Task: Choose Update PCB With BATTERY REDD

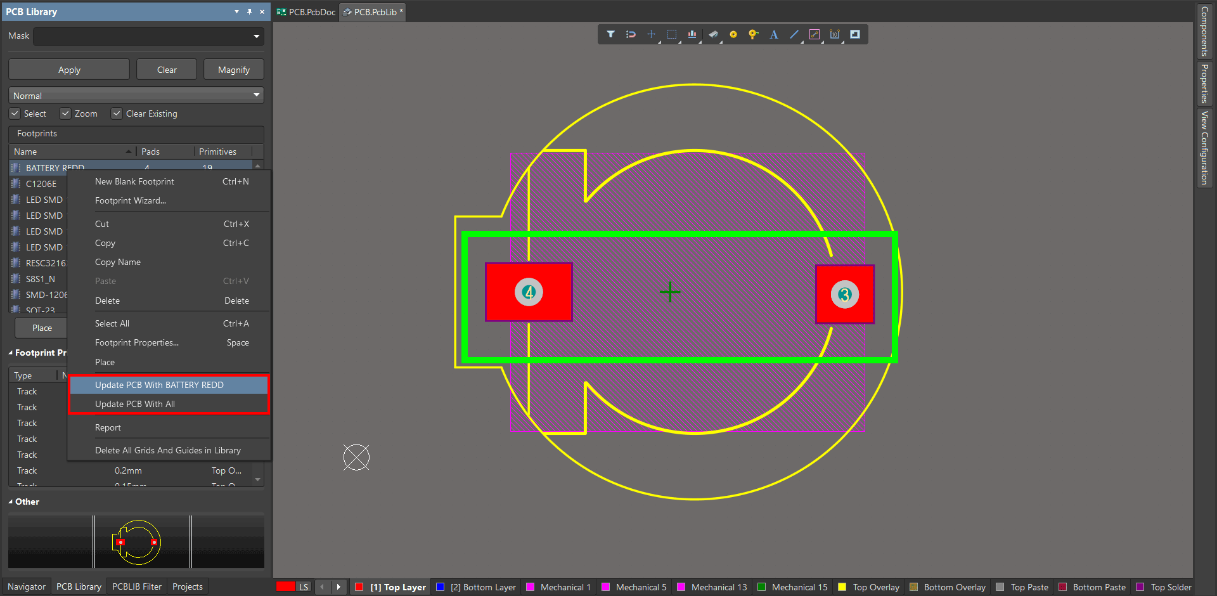Action: point(159,385)
